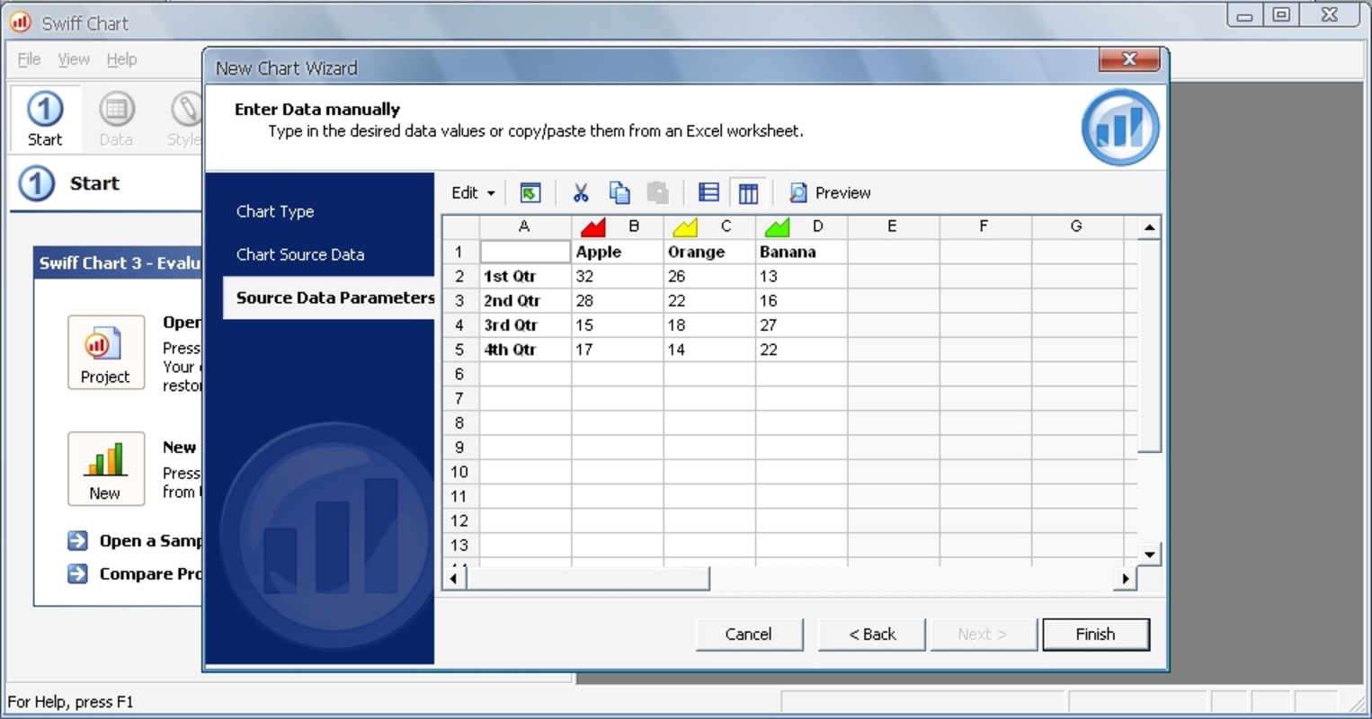1372x719 pixels.
Task: Click the disabled Next > button
Action: tap(983, 634)
